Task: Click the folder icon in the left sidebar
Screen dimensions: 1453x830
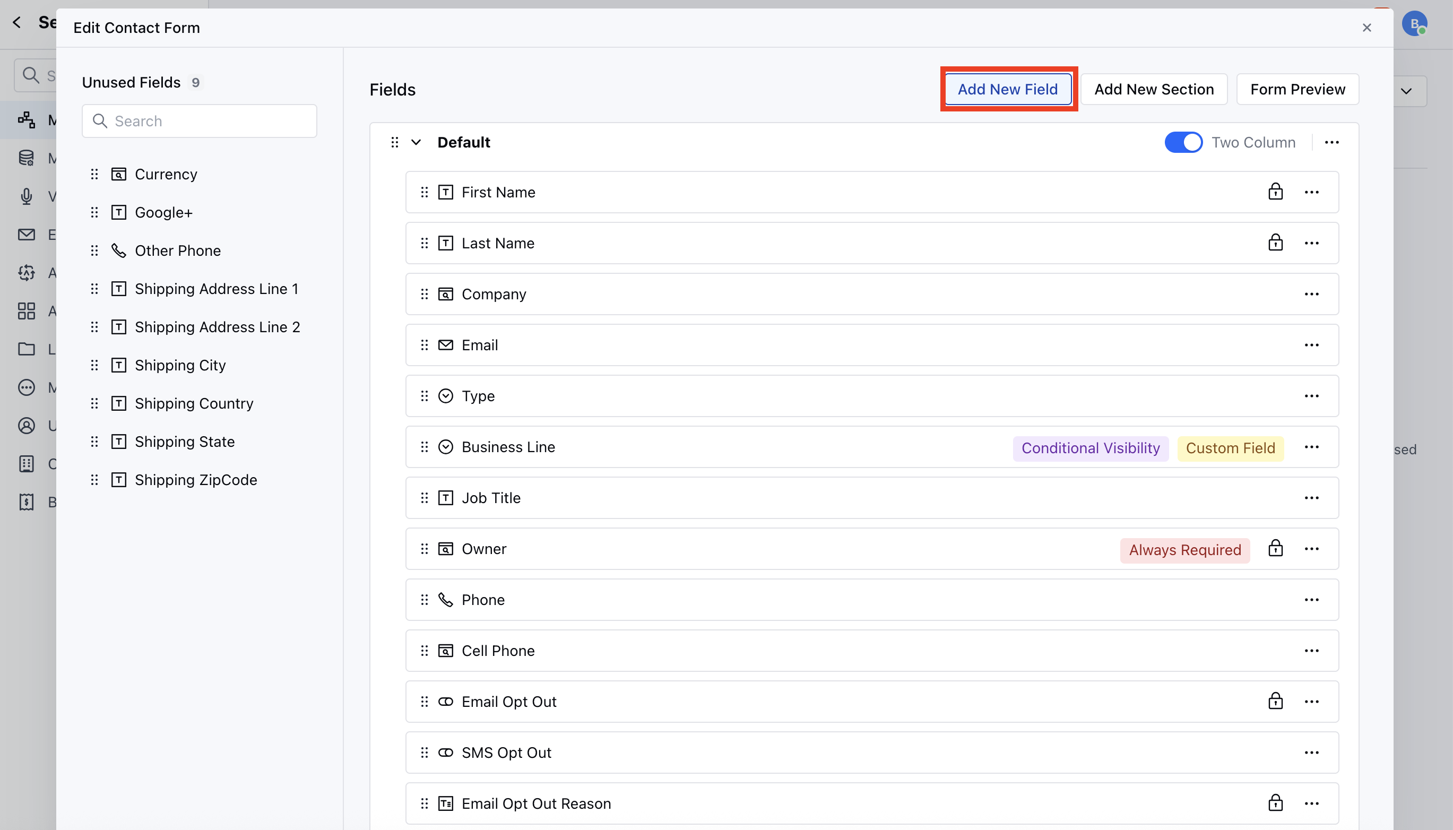Action: [x=27, y=349]
